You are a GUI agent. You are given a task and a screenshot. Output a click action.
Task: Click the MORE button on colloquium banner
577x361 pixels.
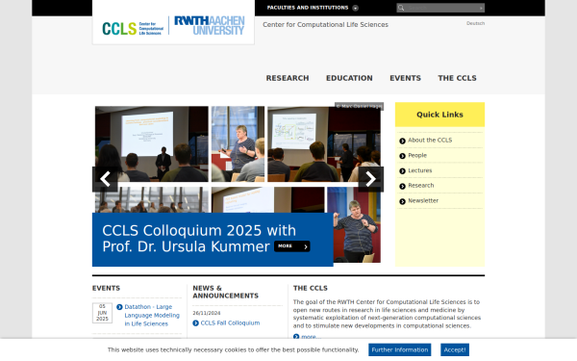coord(292,246)
